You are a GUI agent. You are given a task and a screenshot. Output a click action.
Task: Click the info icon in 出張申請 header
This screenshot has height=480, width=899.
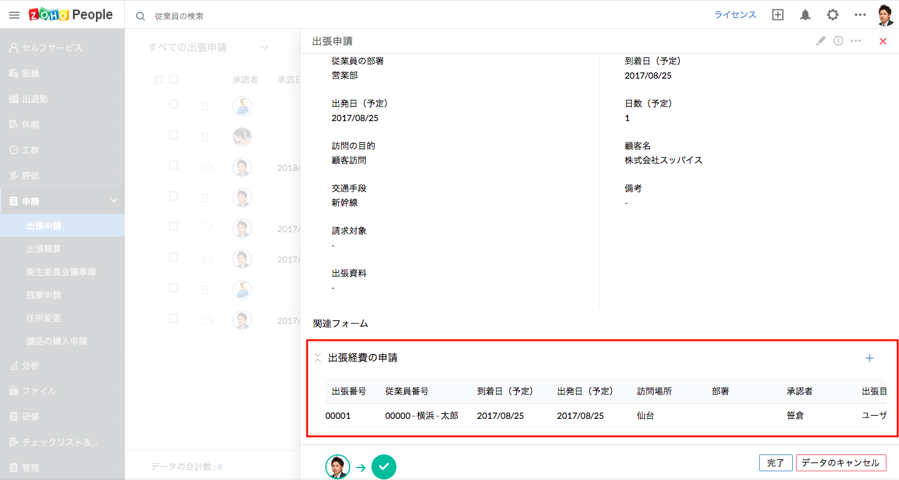click(x=838, y=41)
